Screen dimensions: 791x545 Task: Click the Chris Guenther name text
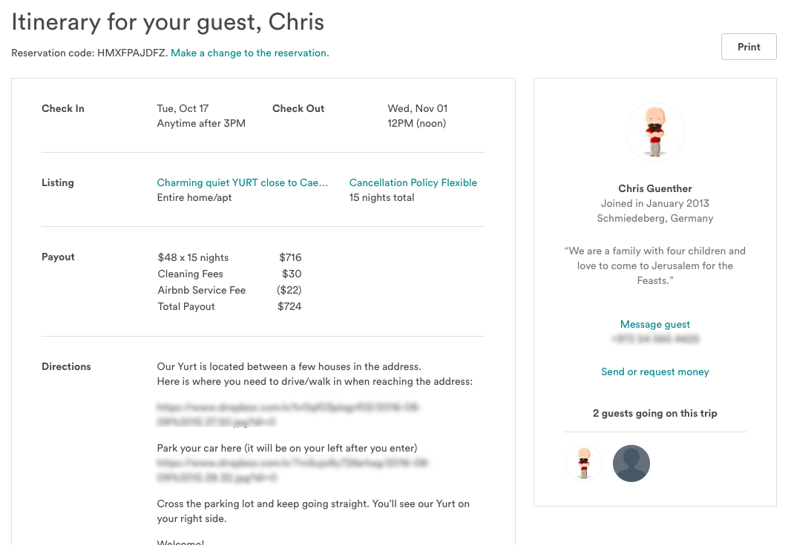654,188
